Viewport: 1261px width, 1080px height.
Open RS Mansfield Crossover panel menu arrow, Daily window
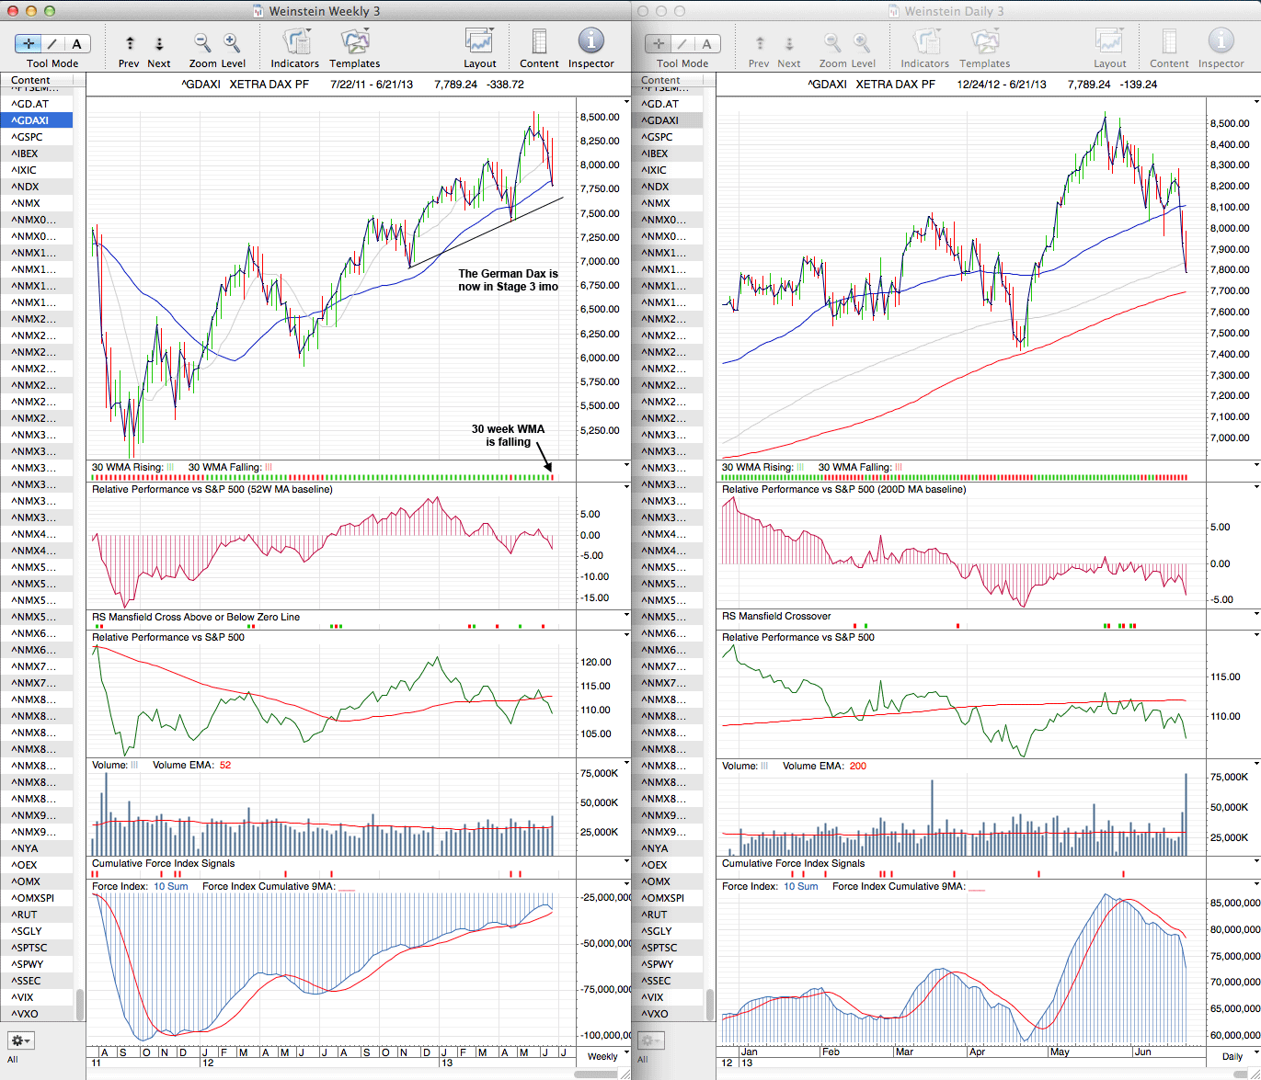pyautogui.click(x=1255, y=615)
